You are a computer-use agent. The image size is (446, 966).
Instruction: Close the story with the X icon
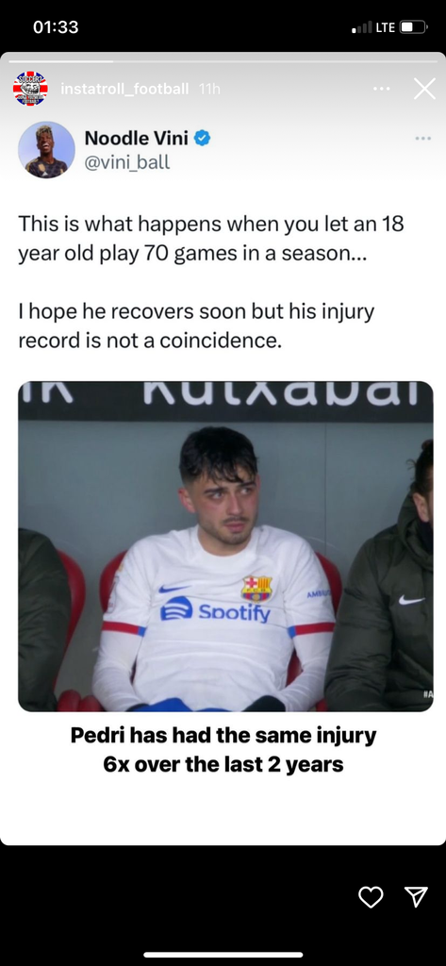[x=424, y=89]
